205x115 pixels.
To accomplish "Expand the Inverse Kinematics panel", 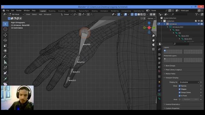I will (173, 104).
